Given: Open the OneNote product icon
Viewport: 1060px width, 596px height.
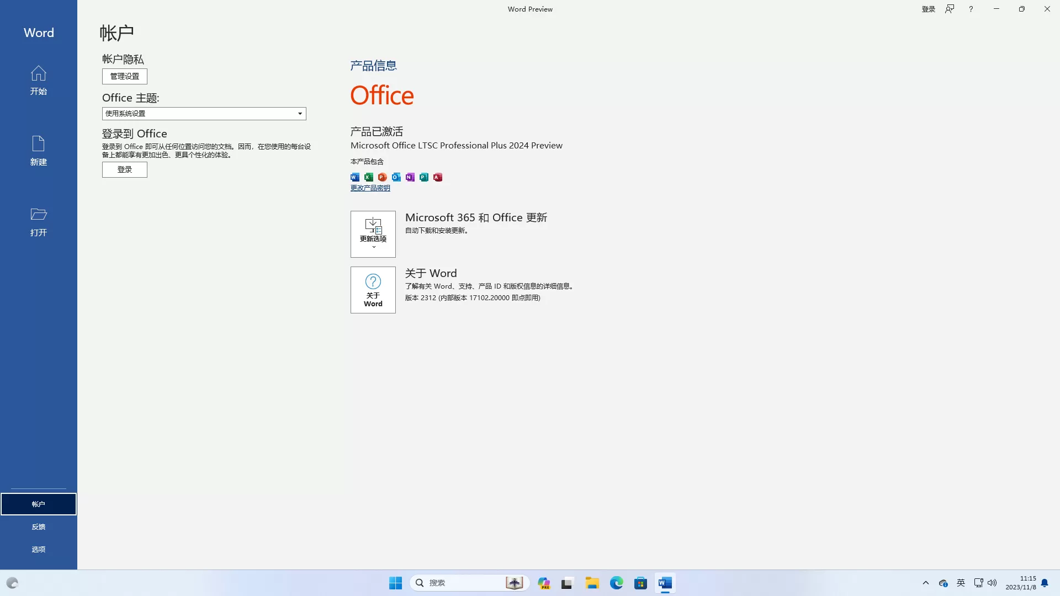Looking at the screenshot, I should [x=410, y=177].
